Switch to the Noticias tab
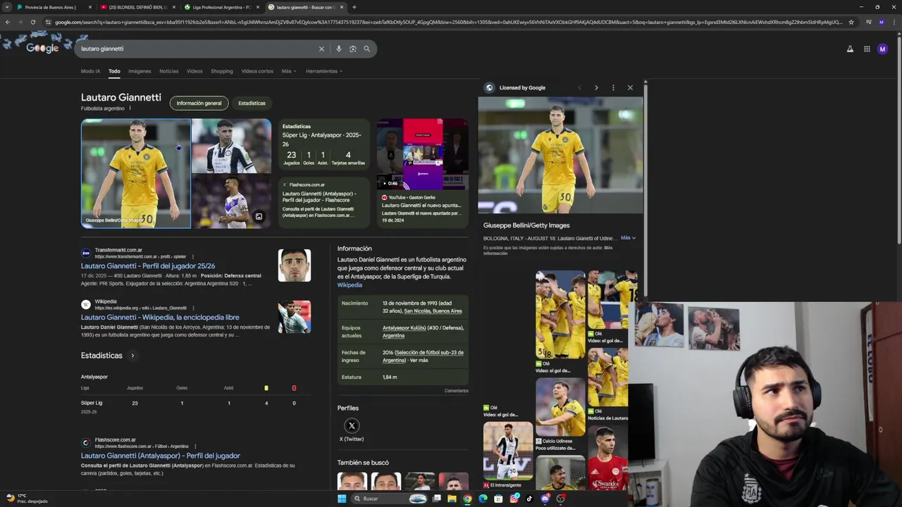The height and width of the screenshot is (507, 902). (x=169, y=71)
